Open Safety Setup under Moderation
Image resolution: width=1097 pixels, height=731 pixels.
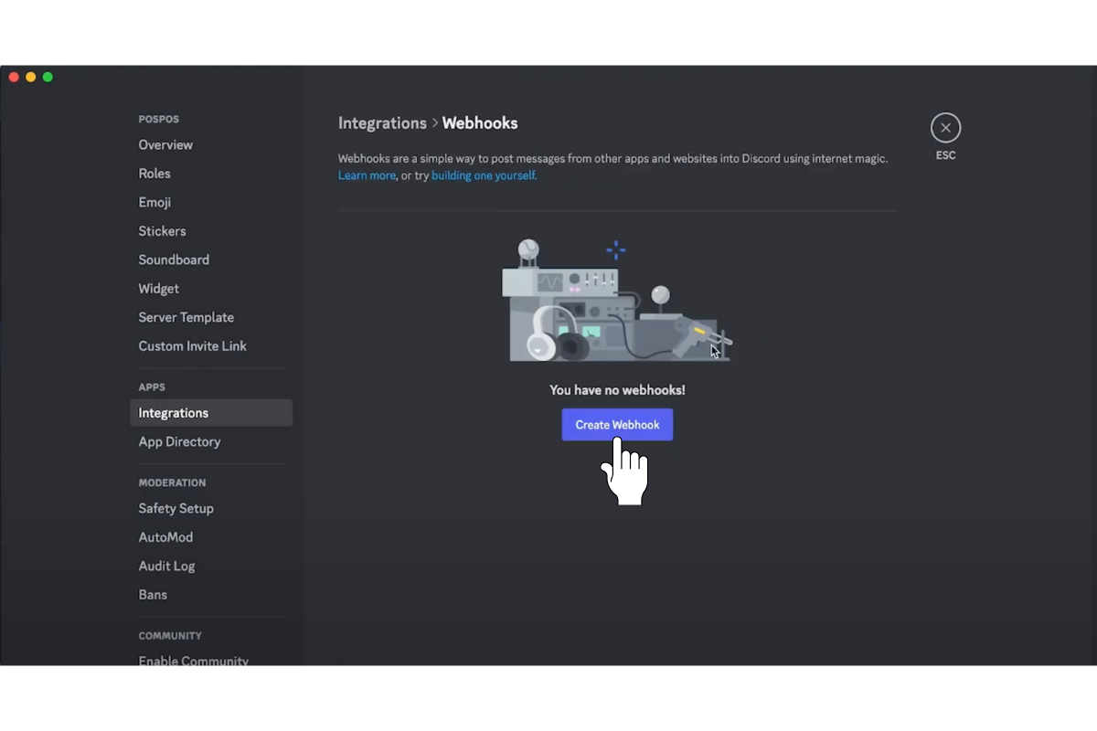coord(176,509)
